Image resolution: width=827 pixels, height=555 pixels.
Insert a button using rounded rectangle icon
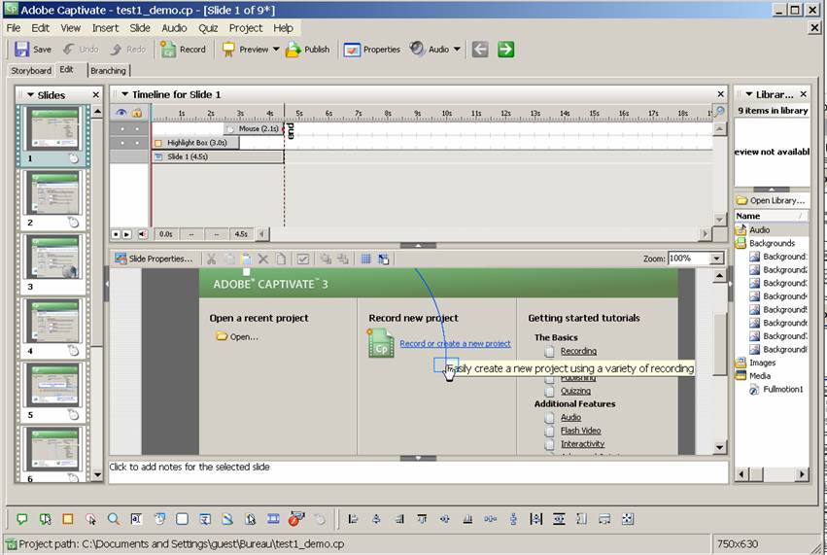pyautogui.click(x=182, y=519)
